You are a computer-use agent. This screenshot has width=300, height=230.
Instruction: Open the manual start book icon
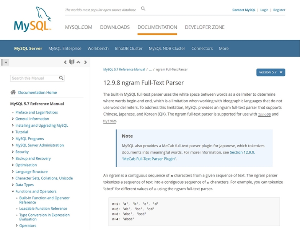point(72,62)
